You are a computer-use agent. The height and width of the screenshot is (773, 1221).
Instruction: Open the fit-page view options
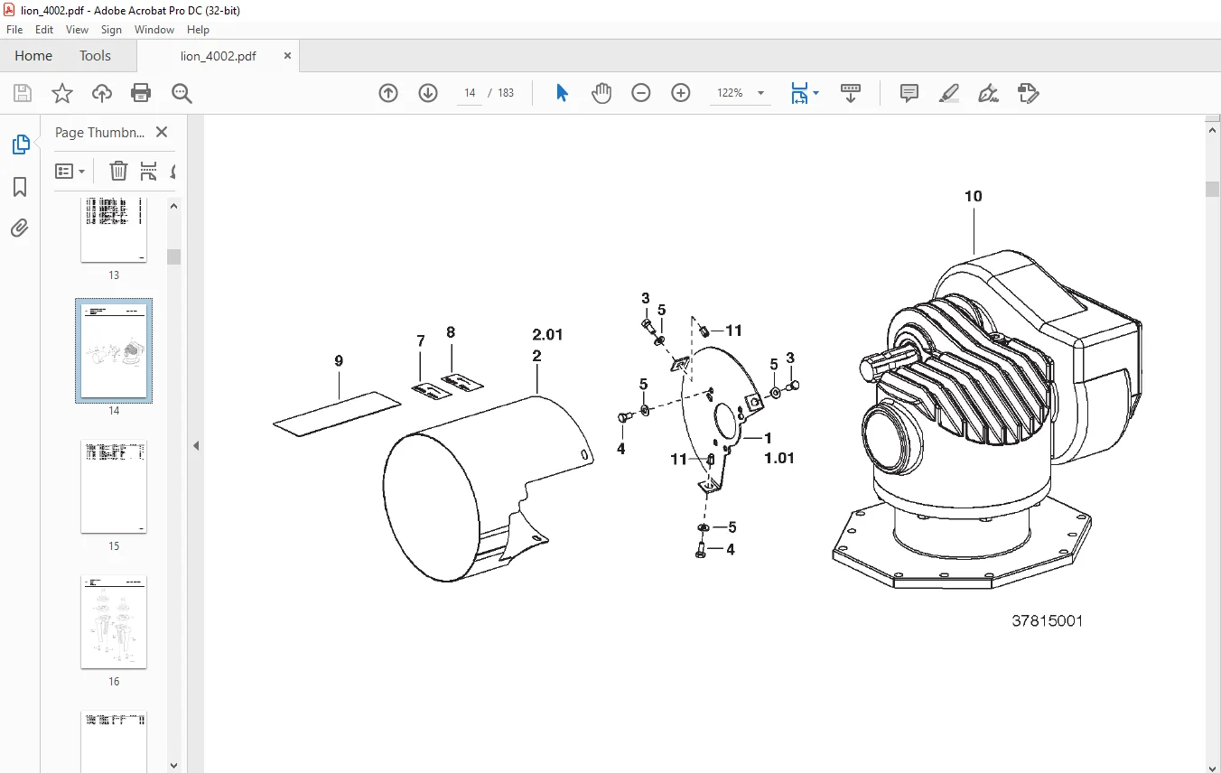(x=805, y=93)
